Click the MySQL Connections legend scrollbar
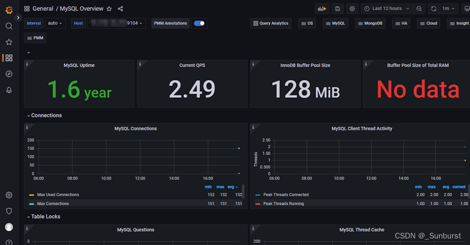This screenshot has width=470, height=245. (x=243, y=191)
